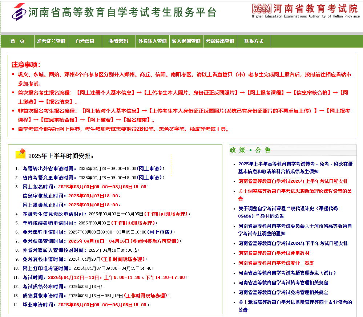363x317 pixels.
Task: Open the 联系方式 contact menu item
Action: (x=254, y=41)
